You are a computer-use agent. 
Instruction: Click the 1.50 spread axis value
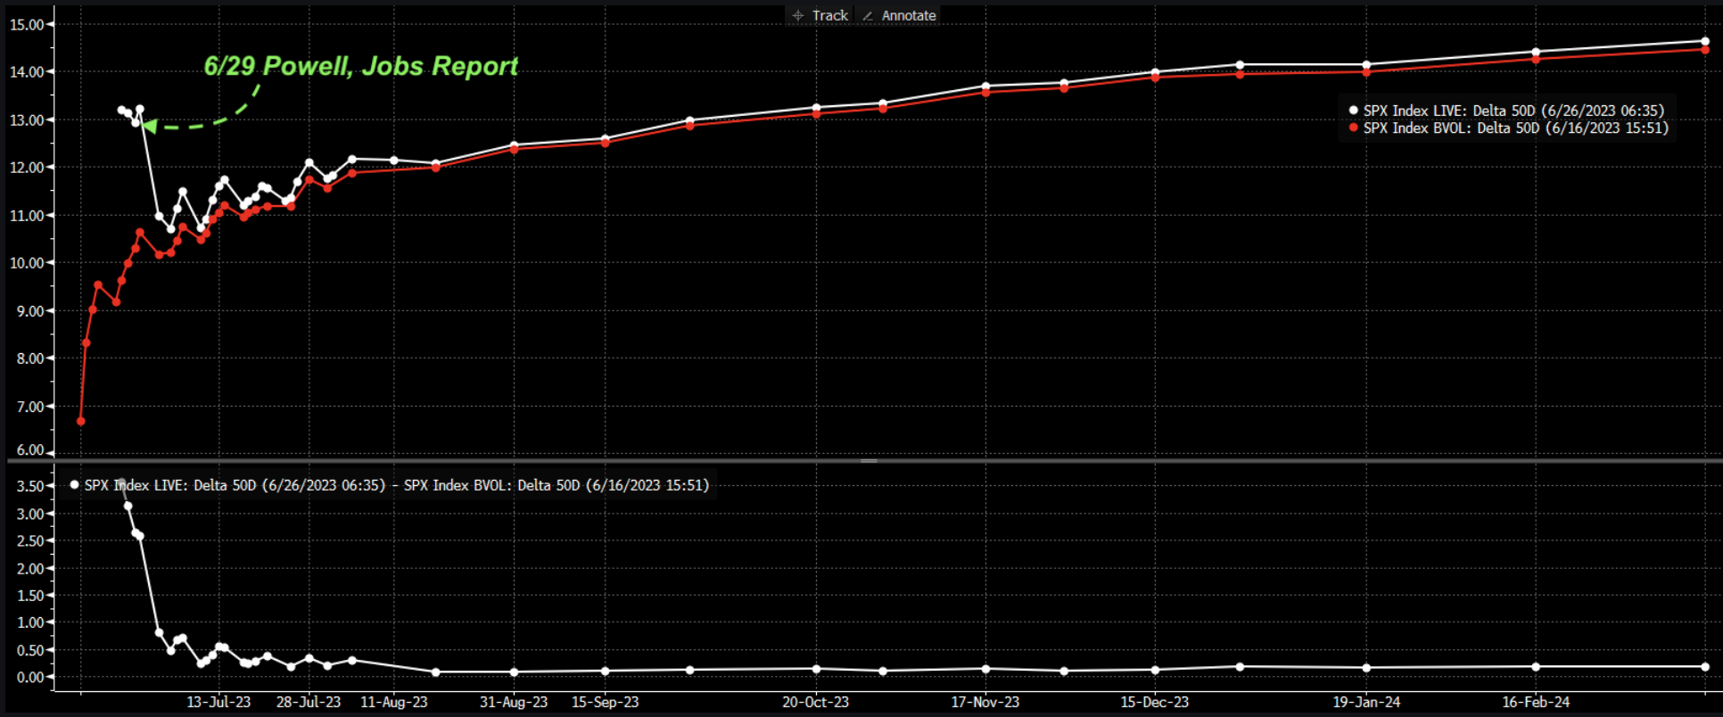coord(30,596)
